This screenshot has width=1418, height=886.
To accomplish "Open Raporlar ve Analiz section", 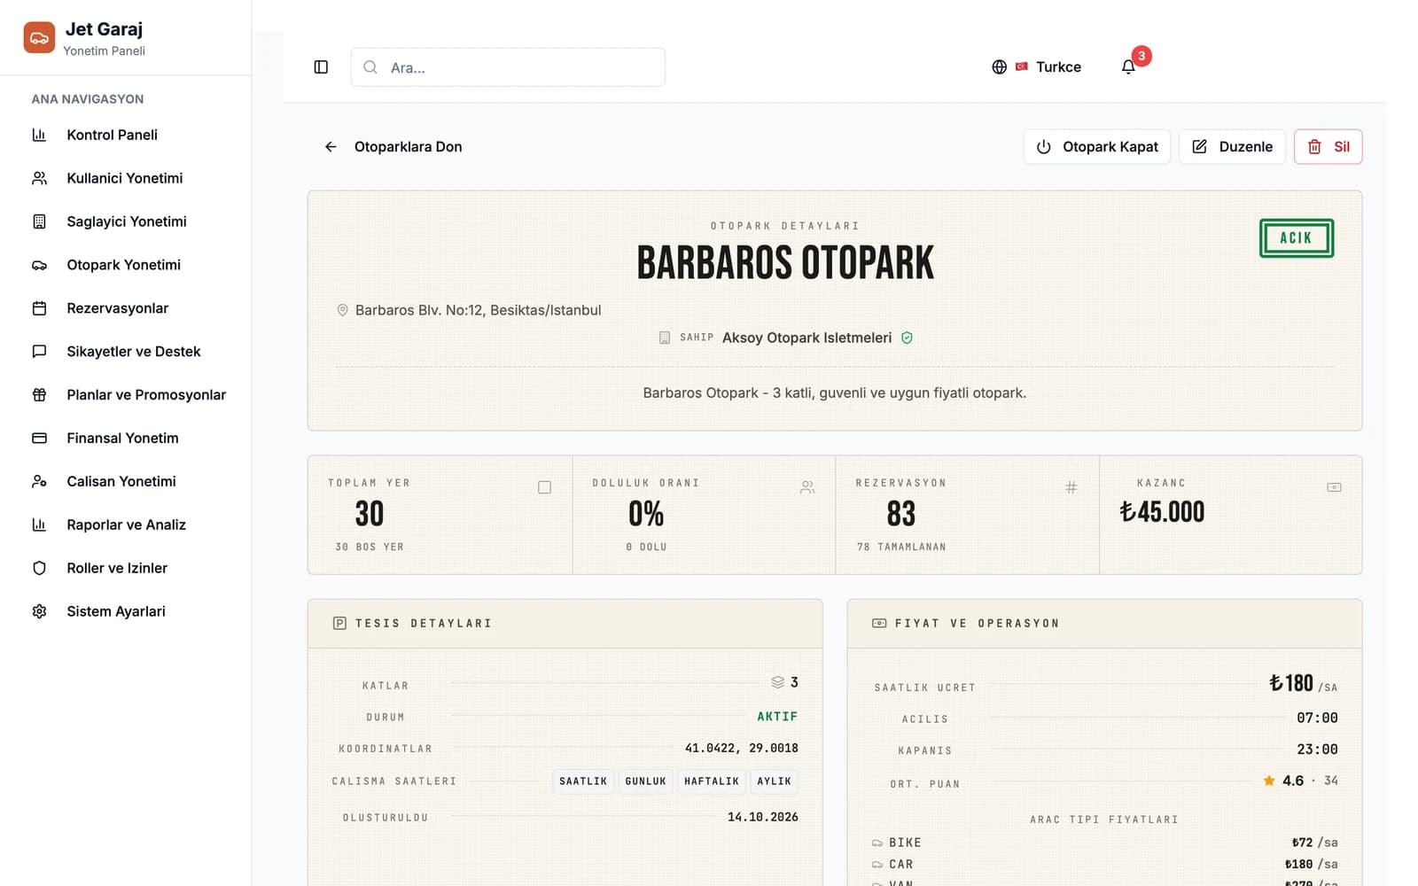I will (x=125, y=525).
